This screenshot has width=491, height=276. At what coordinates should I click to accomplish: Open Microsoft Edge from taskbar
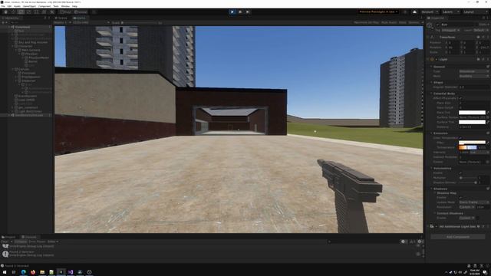coord(23,272)
